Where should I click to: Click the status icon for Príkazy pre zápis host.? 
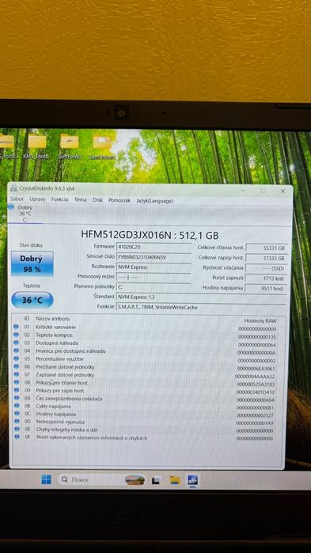(16, 390)
